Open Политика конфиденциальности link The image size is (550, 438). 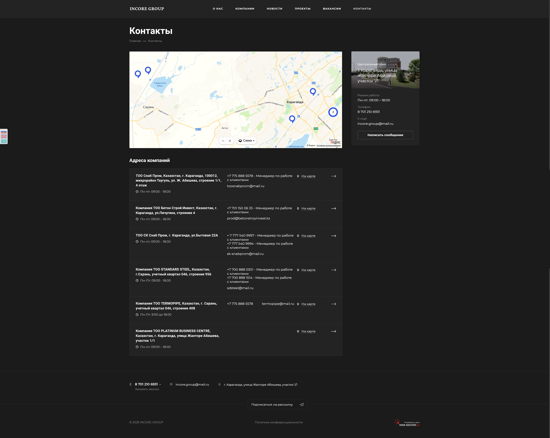coord(279,423)
